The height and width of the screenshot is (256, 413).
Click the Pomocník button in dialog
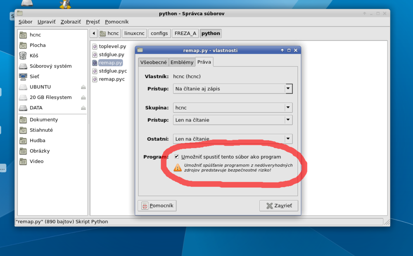tap(157, 206)
